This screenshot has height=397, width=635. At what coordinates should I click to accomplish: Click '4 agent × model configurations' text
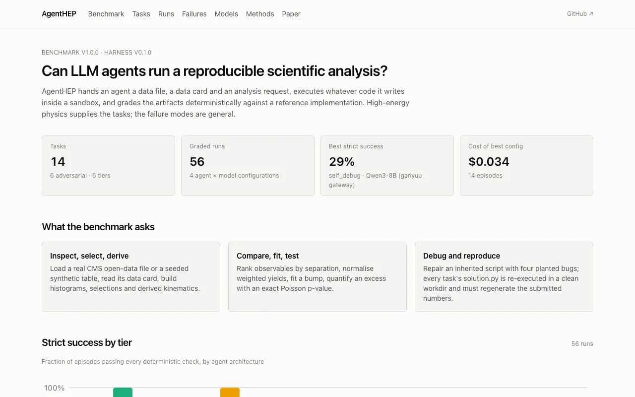pyautogui.click(x=234, y=176)
